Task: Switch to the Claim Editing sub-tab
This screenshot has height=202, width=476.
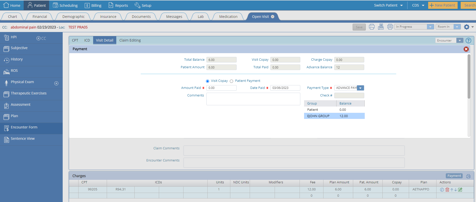Action: [x=130, y=40]
